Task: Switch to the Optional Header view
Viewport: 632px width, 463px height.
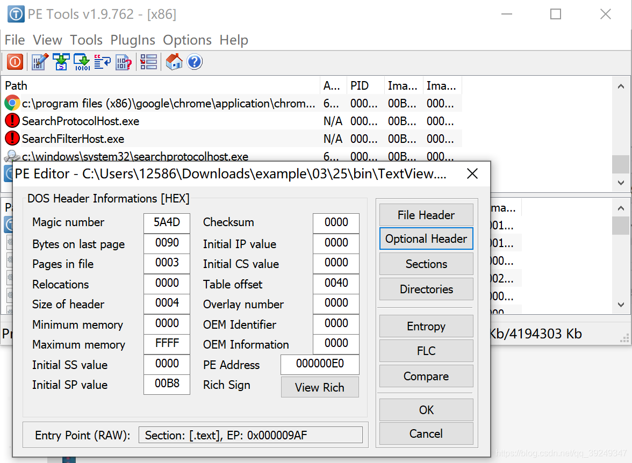Action: 426,238
